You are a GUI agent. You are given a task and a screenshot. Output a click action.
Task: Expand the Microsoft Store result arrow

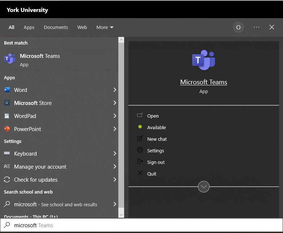pos(115,103)
